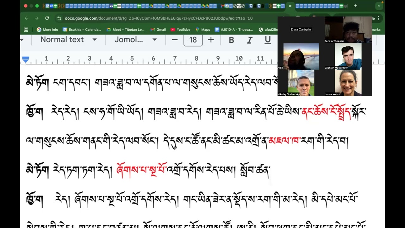The height and width of the screenshot is (228, 405).
Task: Open the Esukhia Calendar bookmark
Action: pos(82,29)
